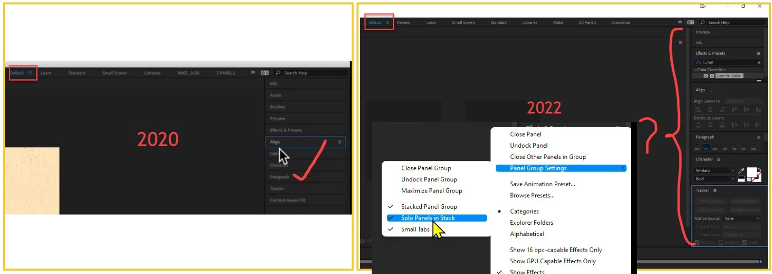Clear the lumet search with X
The image size is (772, 274).
click(759, 62)
